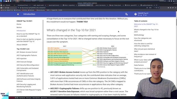Open the Kali Tools bookmark

[10, 10]
